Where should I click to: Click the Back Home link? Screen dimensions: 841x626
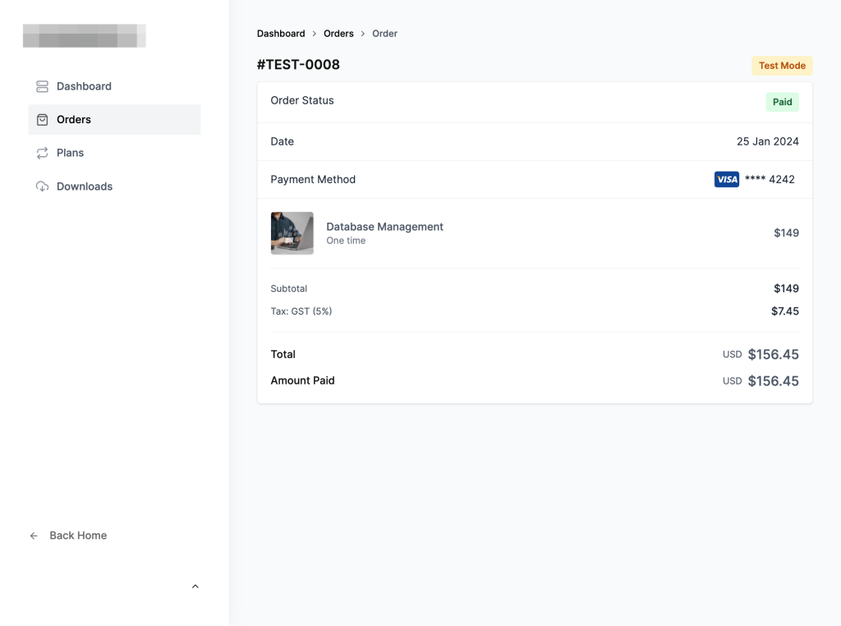pos(68,536)
